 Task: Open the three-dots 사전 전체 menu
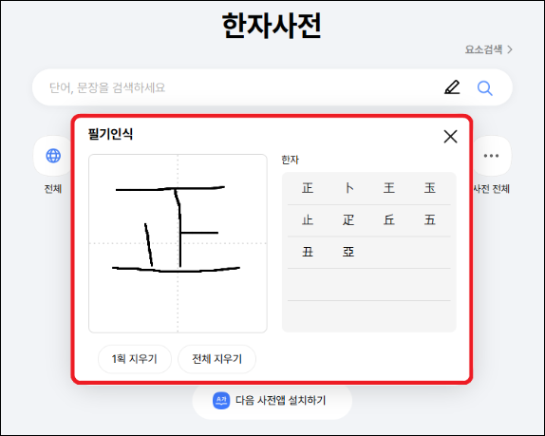[x=491, y=156]
